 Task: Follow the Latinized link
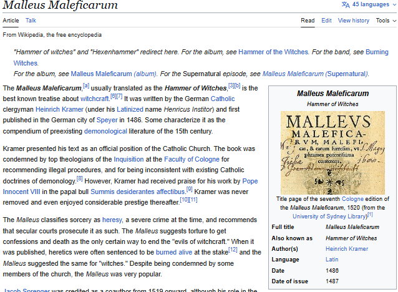tap(130, 109)
